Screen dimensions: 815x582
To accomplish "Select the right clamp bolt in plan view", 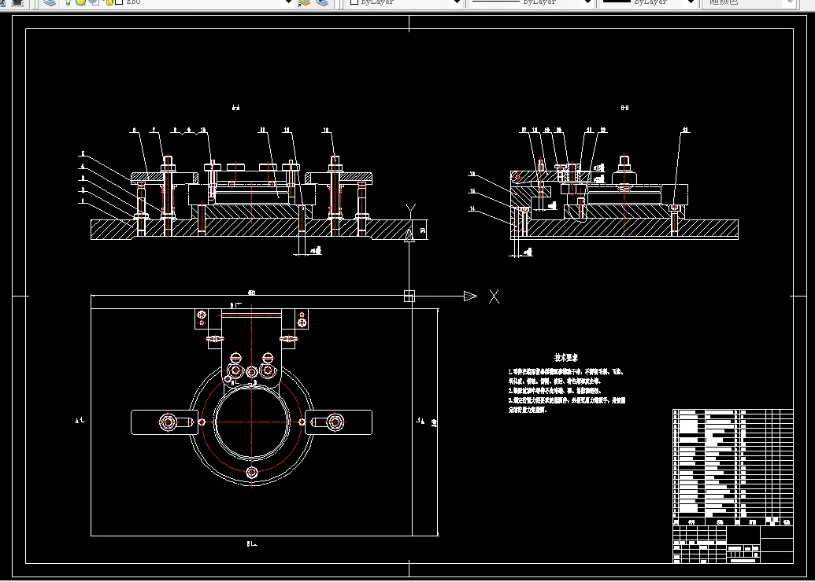I will coord(335,422).
